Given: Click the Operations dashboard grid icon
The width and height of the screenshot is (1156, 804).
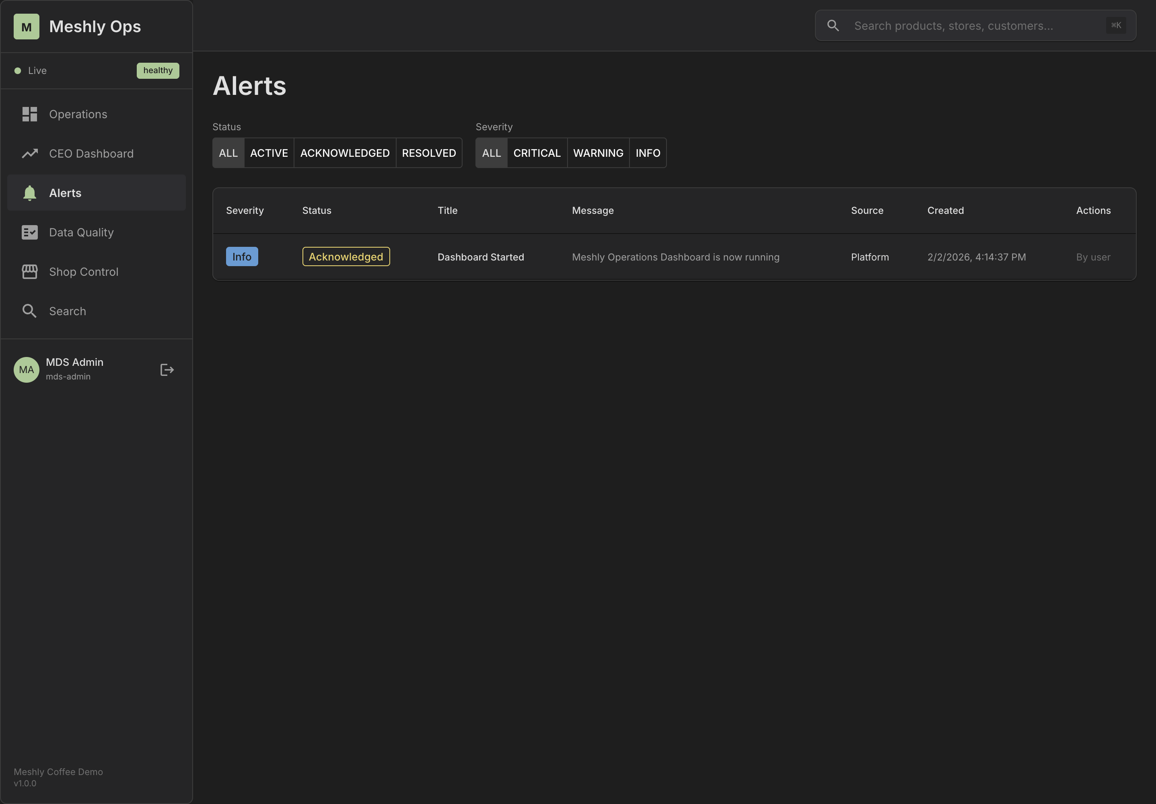Looking at the screenshot, I should (30, 114).
